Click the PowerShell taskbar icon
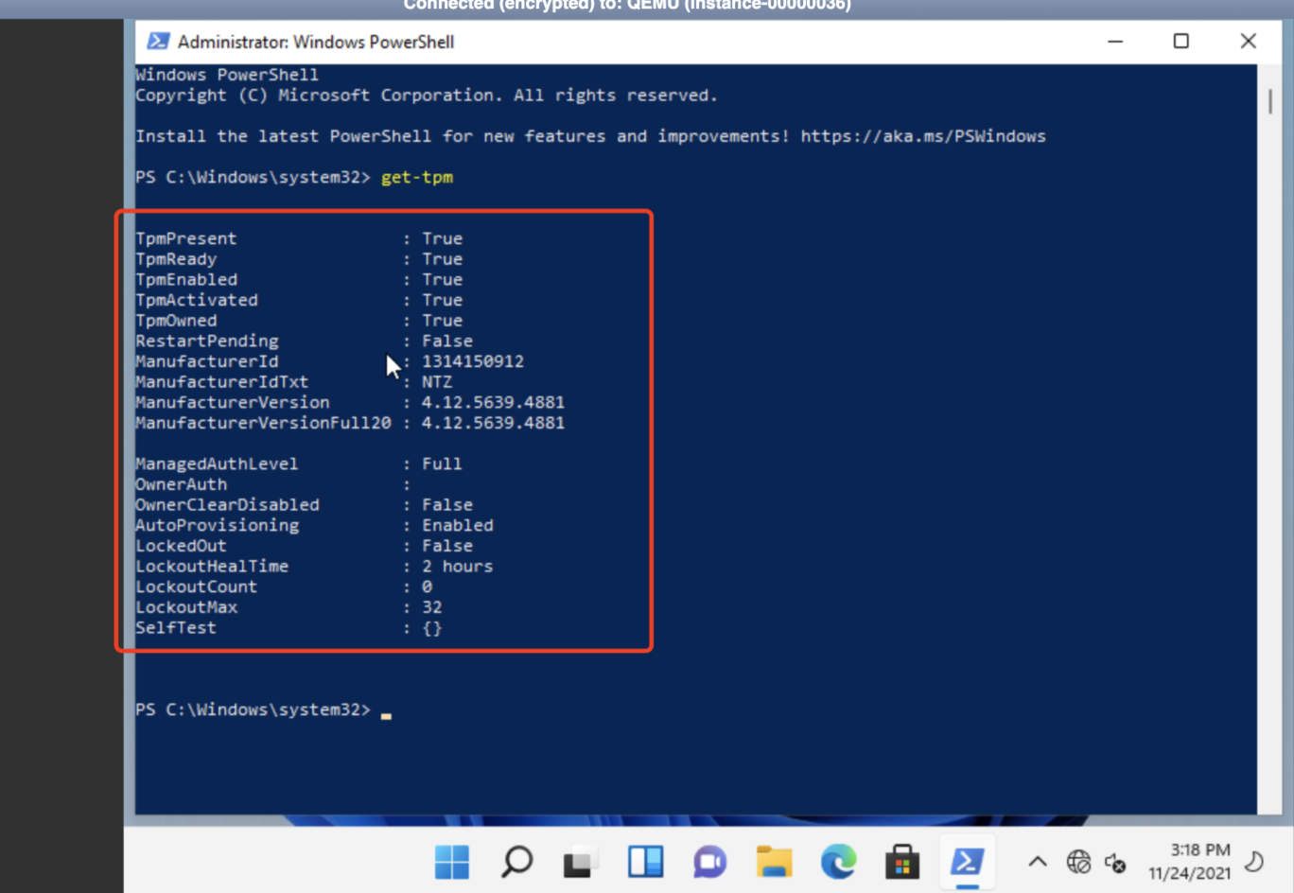This screenshot has height=893, width=1294. pyautogui.click(x=967, y=862)
